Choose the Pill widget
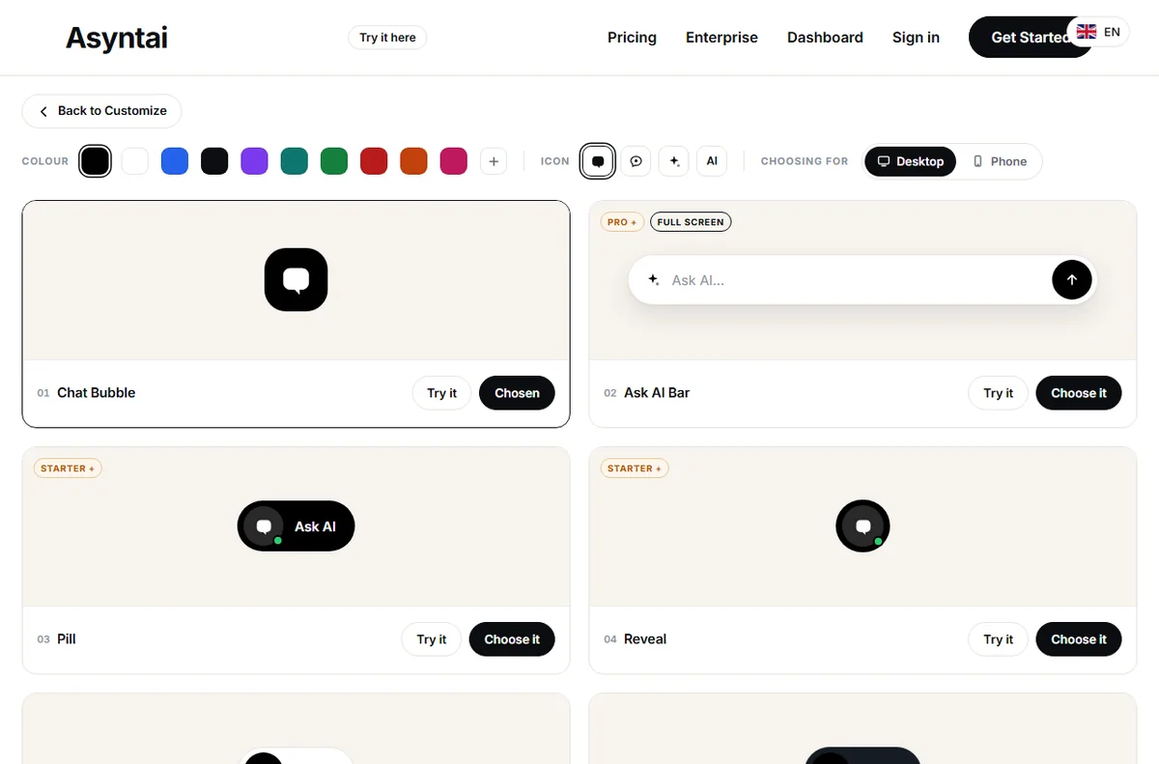 pyautogui.click(x=512, y=639)
